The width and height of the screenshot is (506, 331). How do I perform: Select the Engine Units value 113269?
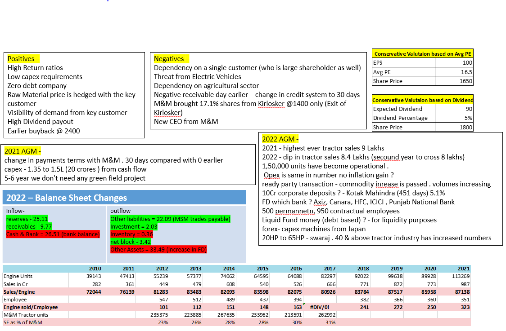tap(460, 276)
